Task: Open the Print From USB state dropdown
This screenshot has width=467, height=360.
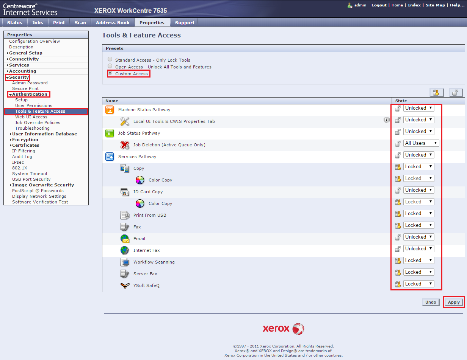Action: click(418, 214)
